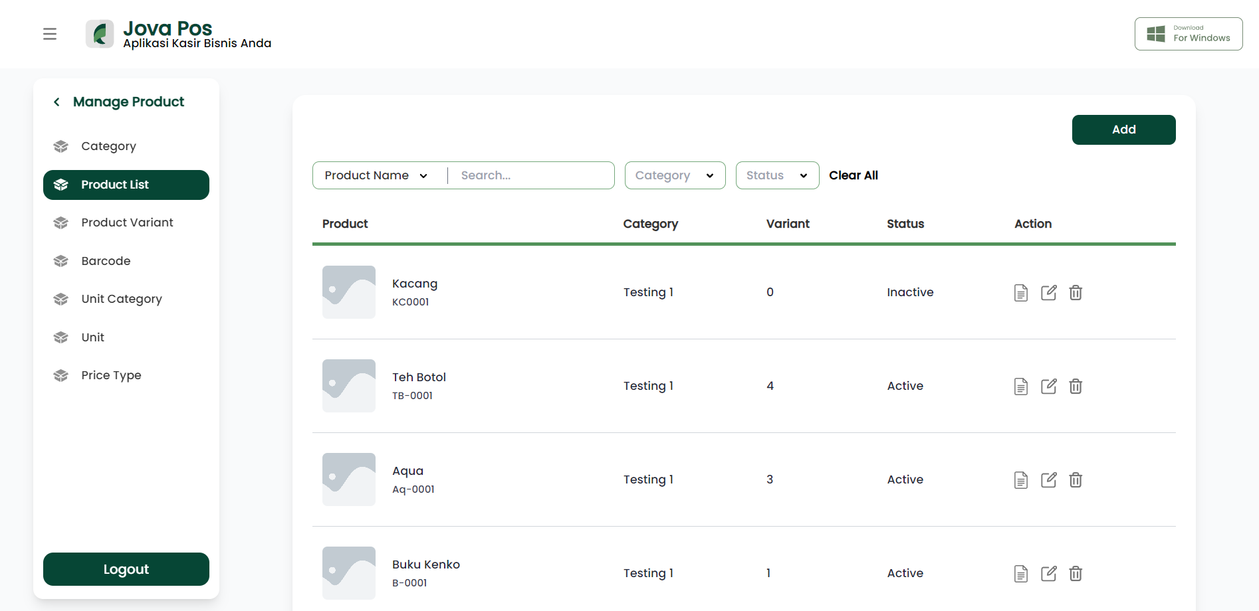
Task: Delete the Kacang product
Action: click(1076, 292)
